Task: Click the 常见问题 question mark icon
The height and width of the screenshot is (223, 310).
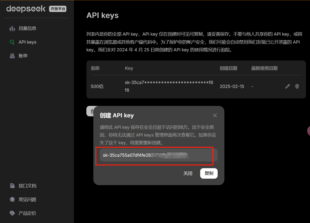Action: pyautogui.click(x=12, y=200)
